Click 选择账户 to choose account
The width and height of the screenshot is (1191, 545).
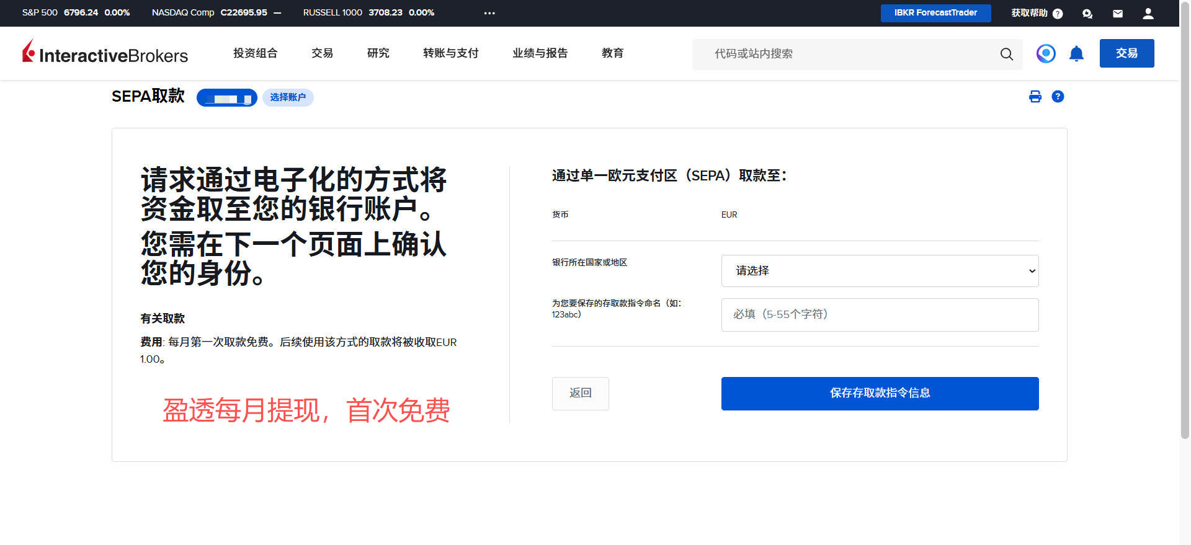[288, 97]
